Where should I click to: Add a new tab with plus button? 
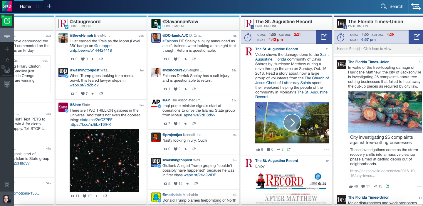(x=49, y=6)
